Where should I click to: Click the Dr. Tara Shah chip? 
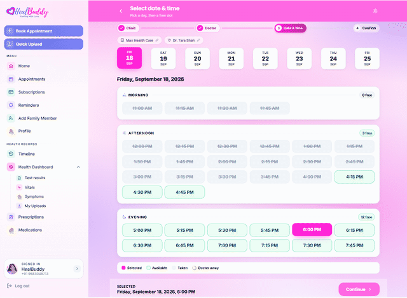pyautogui.click(x=184, y=41)
